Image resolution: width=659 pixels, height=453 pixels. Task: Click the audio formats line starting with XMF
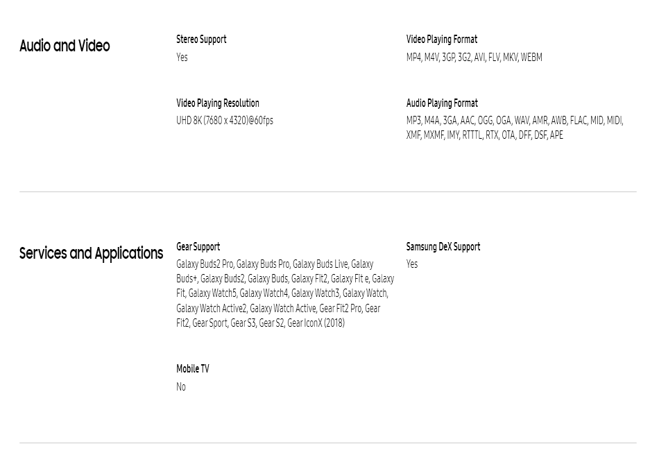click(x=485, y=135)
